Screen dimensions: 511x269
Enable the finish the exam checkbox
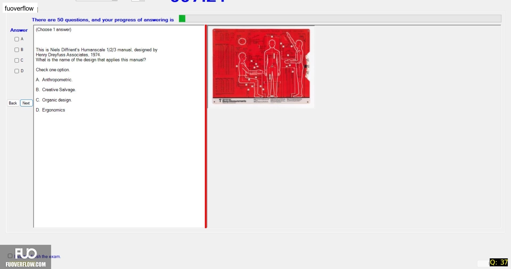click(10, 256)
